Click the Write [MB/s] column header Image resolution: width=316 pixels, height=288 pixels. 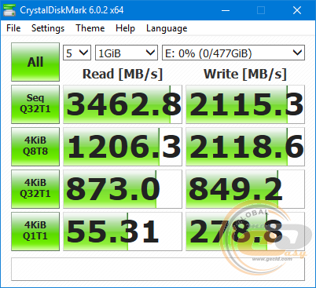[245, 74]
